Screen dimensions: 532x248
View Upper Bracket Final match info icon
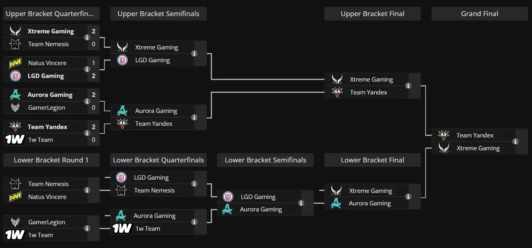point(408,86)
